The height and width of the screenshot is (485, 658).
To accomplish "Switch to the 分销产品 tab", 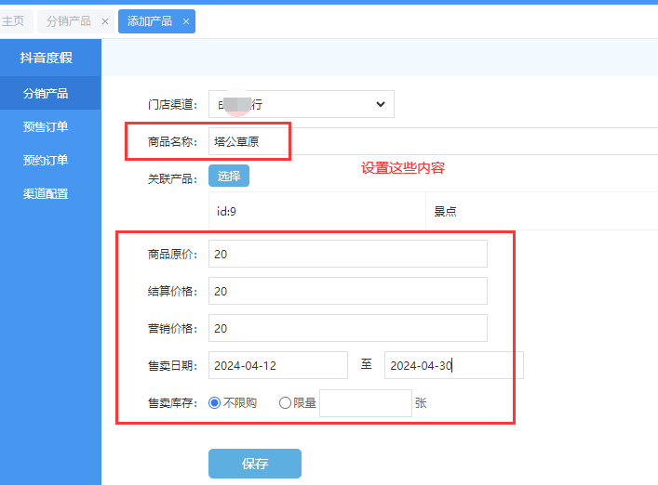I will 69,21.
